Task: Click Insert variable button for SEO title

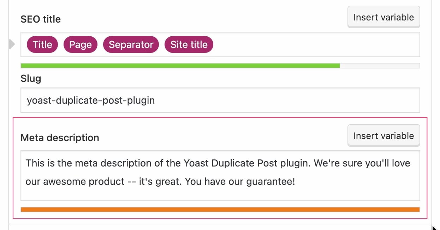Action: click(383, 17)
